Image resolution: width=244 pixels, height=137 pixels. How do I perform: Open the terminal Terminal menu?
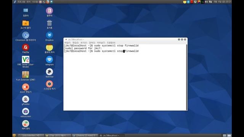pos(101,43)
